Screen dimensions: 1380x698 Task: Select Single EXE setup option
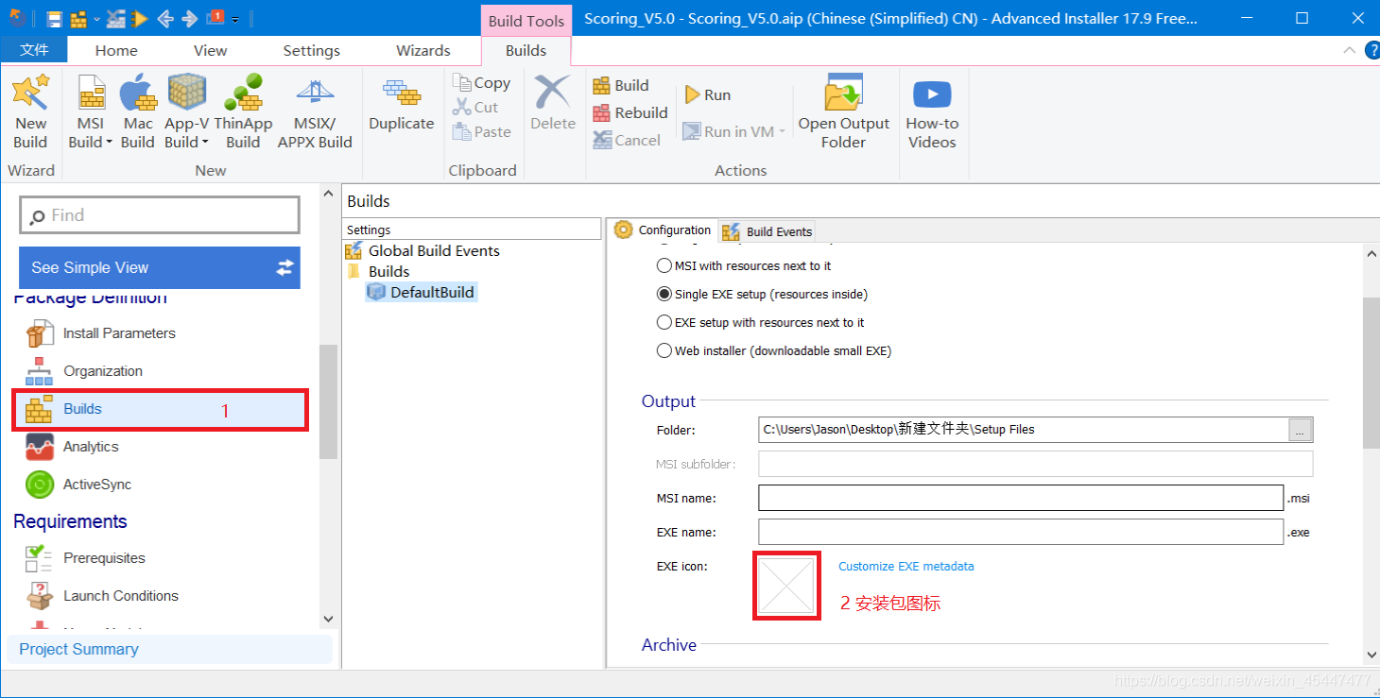(x=762, y=295)
